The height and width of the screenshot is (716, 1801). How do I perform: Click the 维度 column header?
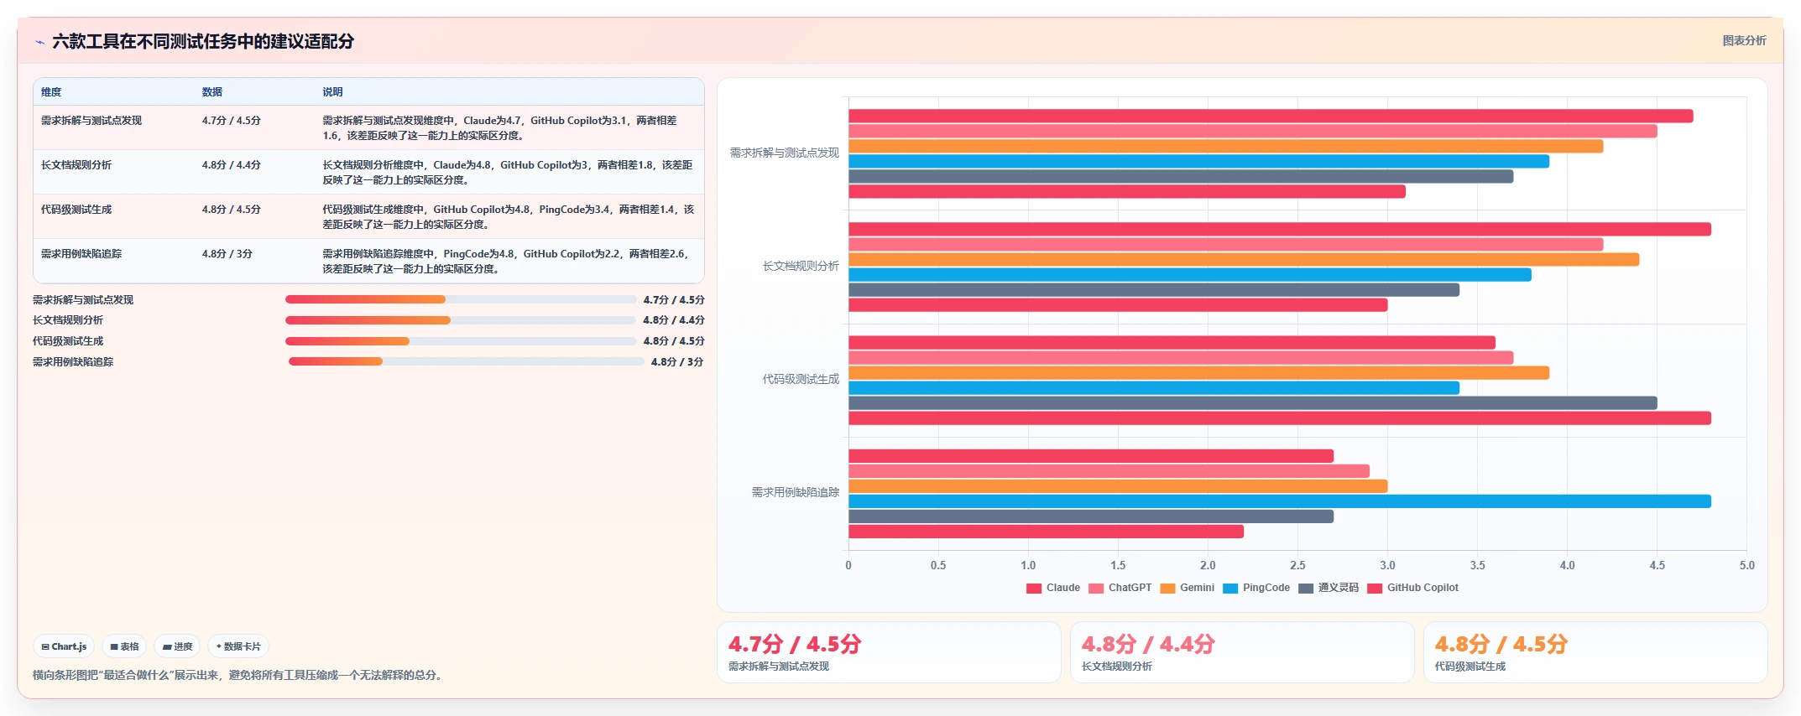51,92
